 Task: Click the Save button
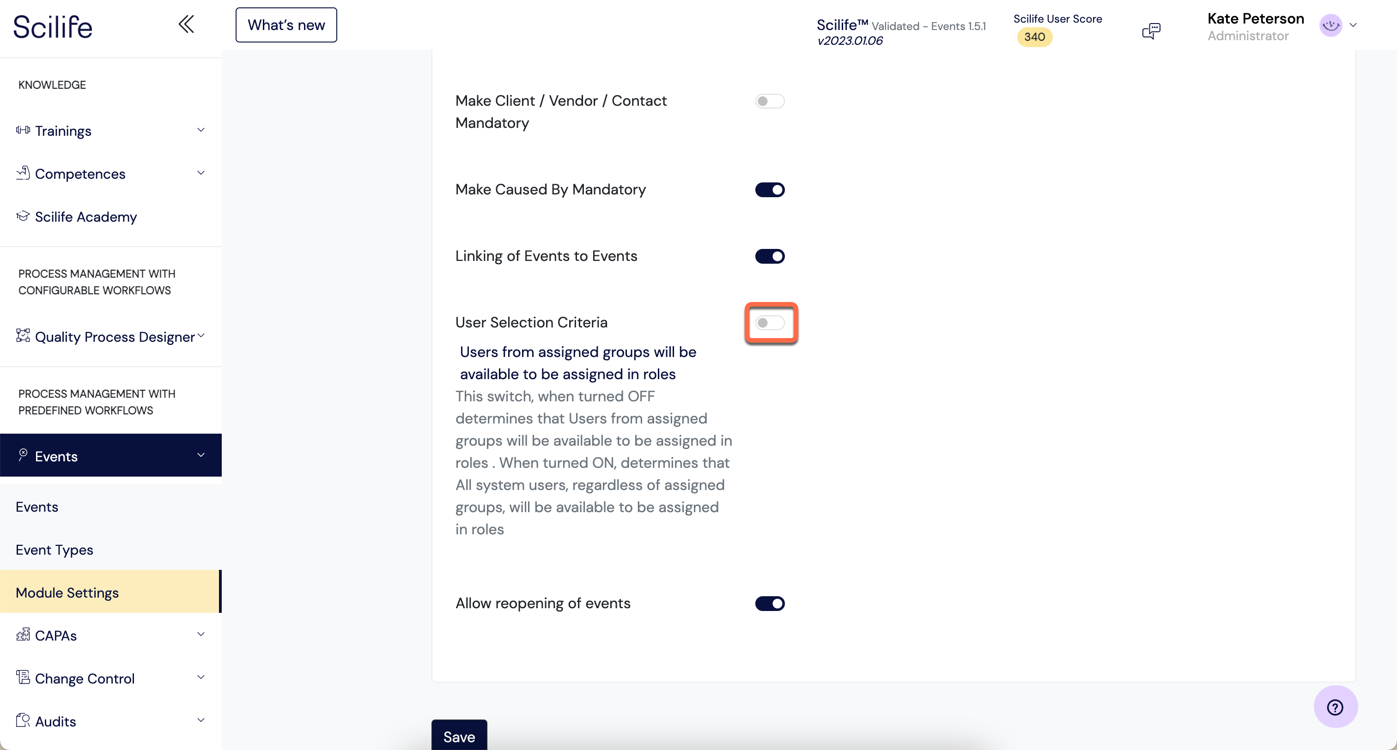pos(459,736)
